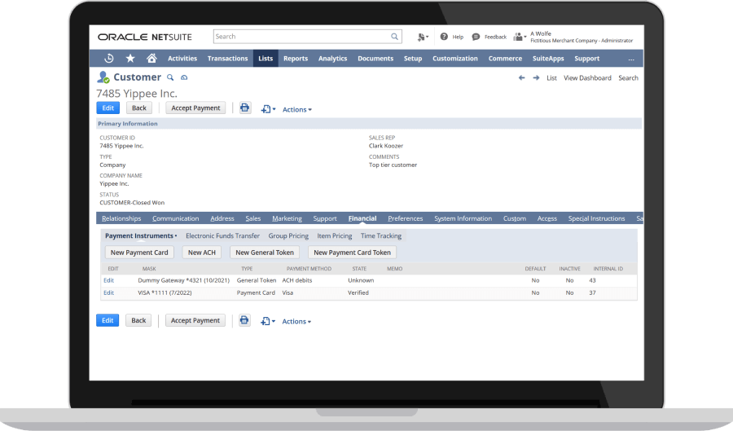
Task: Switch to the Special Instructions tab
Action: [596, 218]
